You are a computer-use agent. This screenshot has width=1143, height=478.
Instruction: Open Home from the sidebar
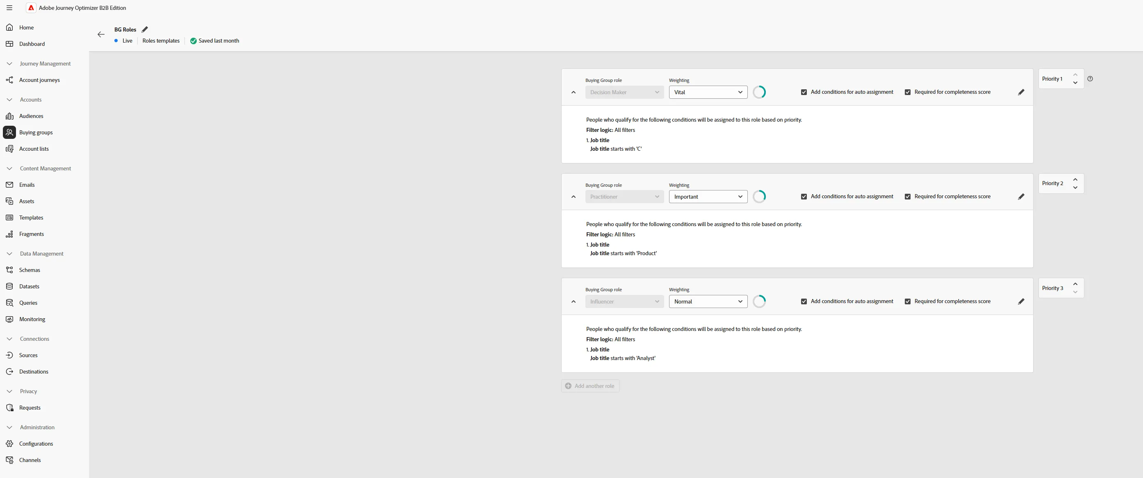tap(26, 27)
